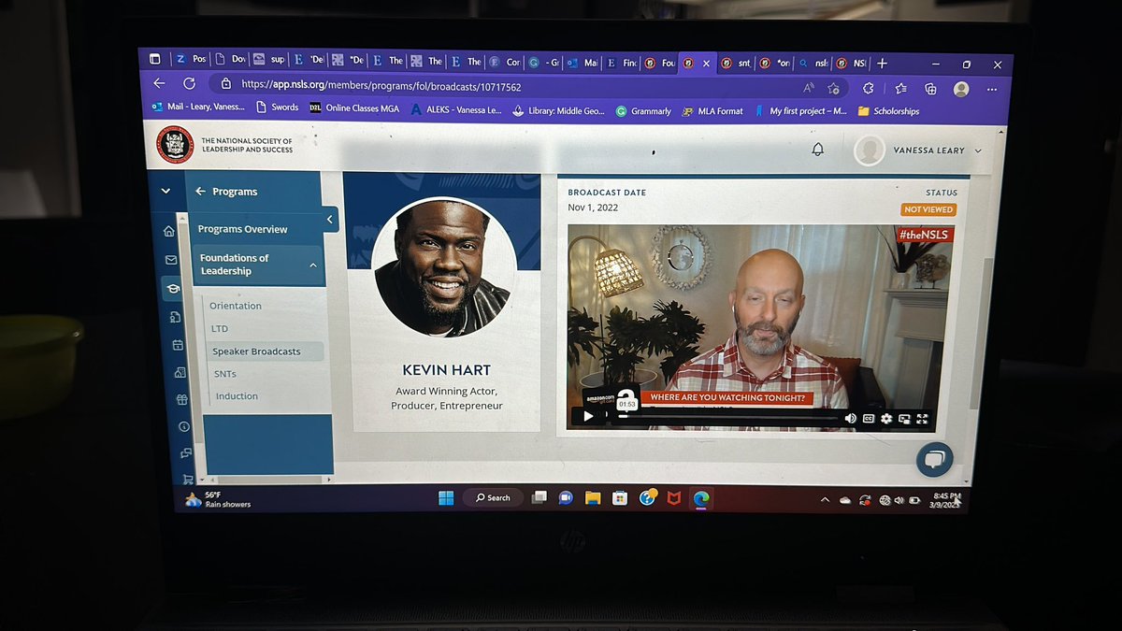Viewport: 1122px width, 631px height.
Task: Go back to Programs
Action: (225, 192)
